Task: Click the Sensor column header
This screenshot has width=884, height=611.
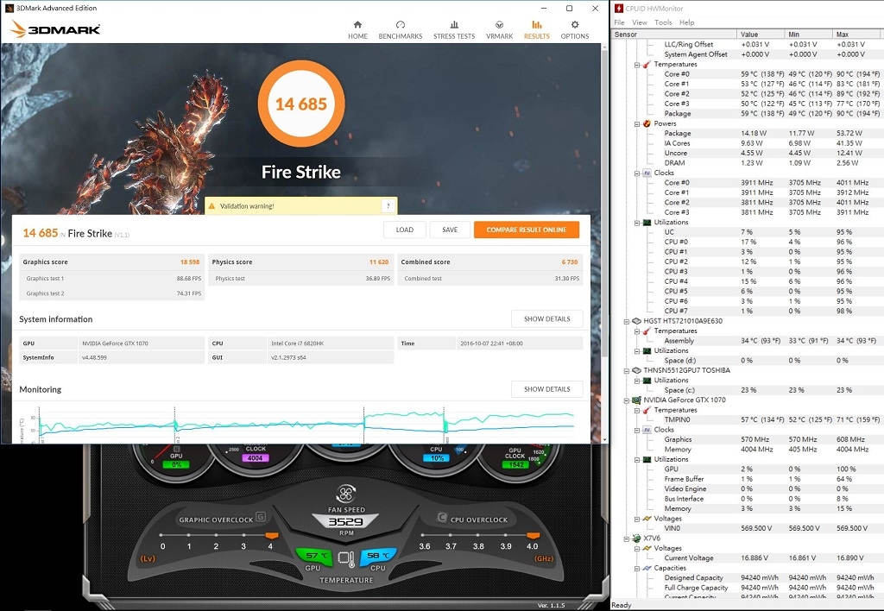Action: pos(674,35)
